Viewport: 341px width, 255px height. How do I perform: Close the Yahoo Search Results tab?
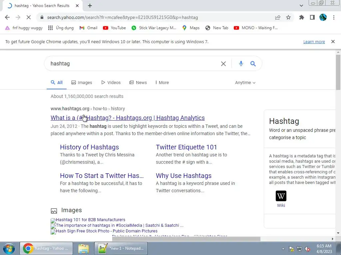77,6
